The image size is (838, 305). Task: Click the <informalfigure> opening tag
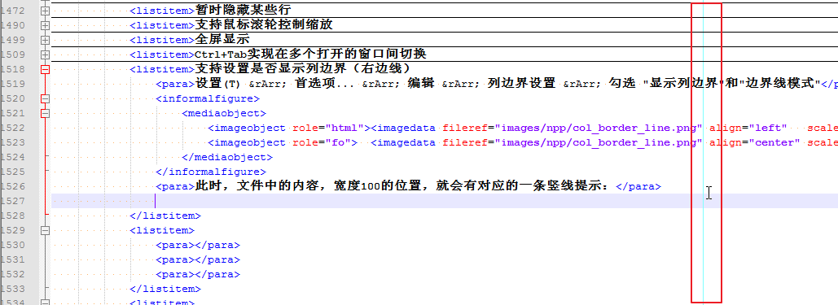208,98
